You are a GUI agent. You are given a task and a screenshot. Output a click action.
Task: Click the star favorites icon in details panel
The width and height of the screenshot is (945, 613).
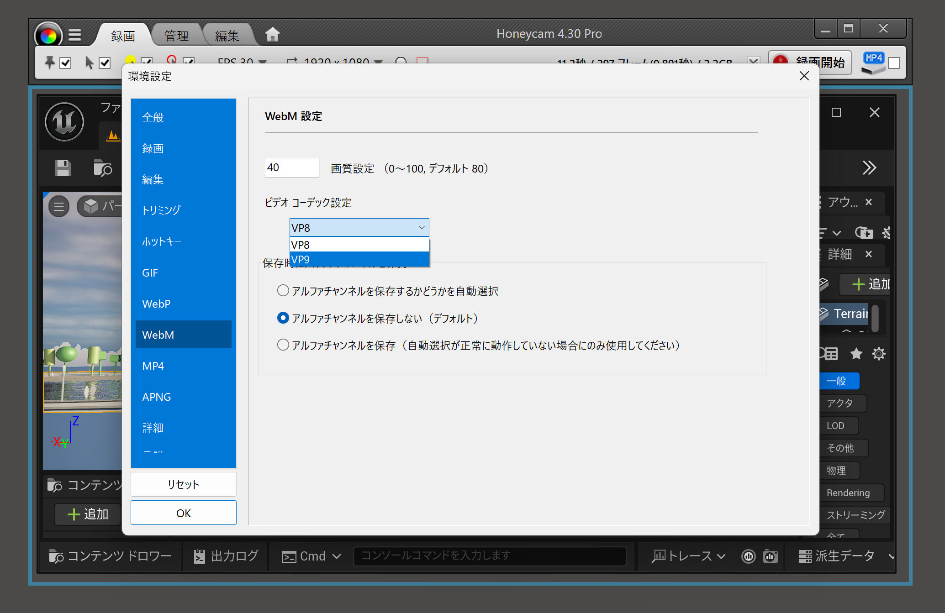tap(856, 354)
